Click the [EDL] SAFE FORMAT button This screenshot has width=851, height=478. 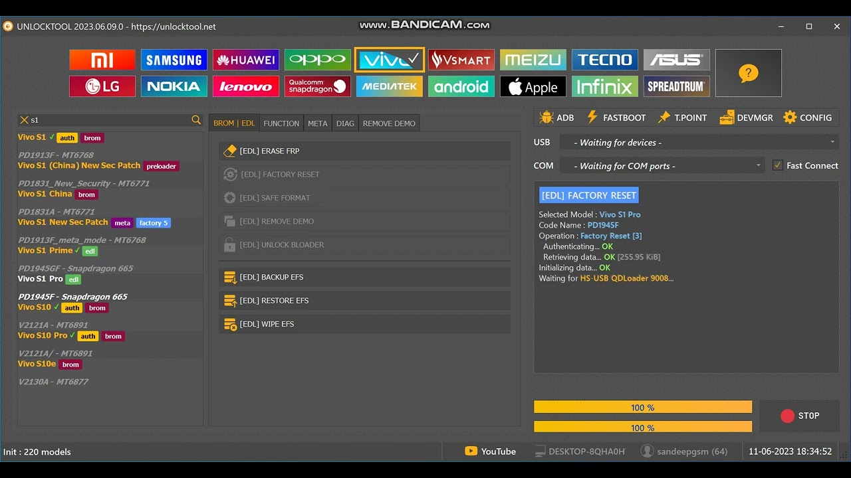point(364,198)
